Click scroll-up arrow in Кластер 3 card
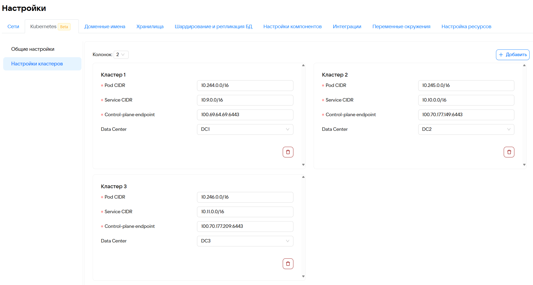533x285 pixels. tap(303, 177)
